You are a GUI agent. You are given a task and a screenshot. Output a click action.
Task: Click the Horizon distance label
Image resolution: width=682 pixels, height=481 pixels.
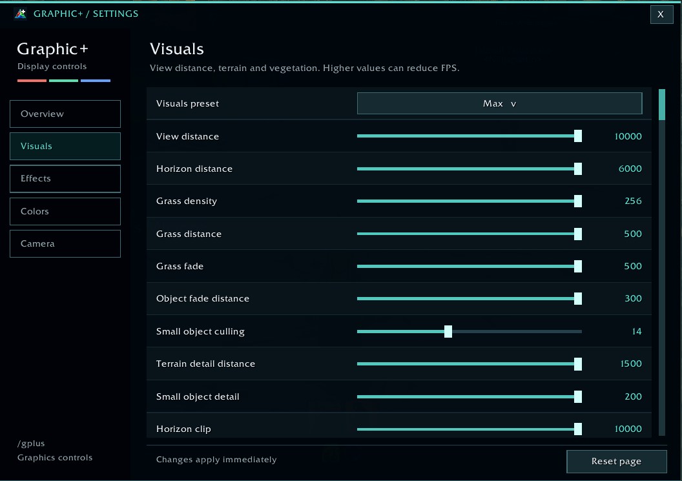pos(194,169)
